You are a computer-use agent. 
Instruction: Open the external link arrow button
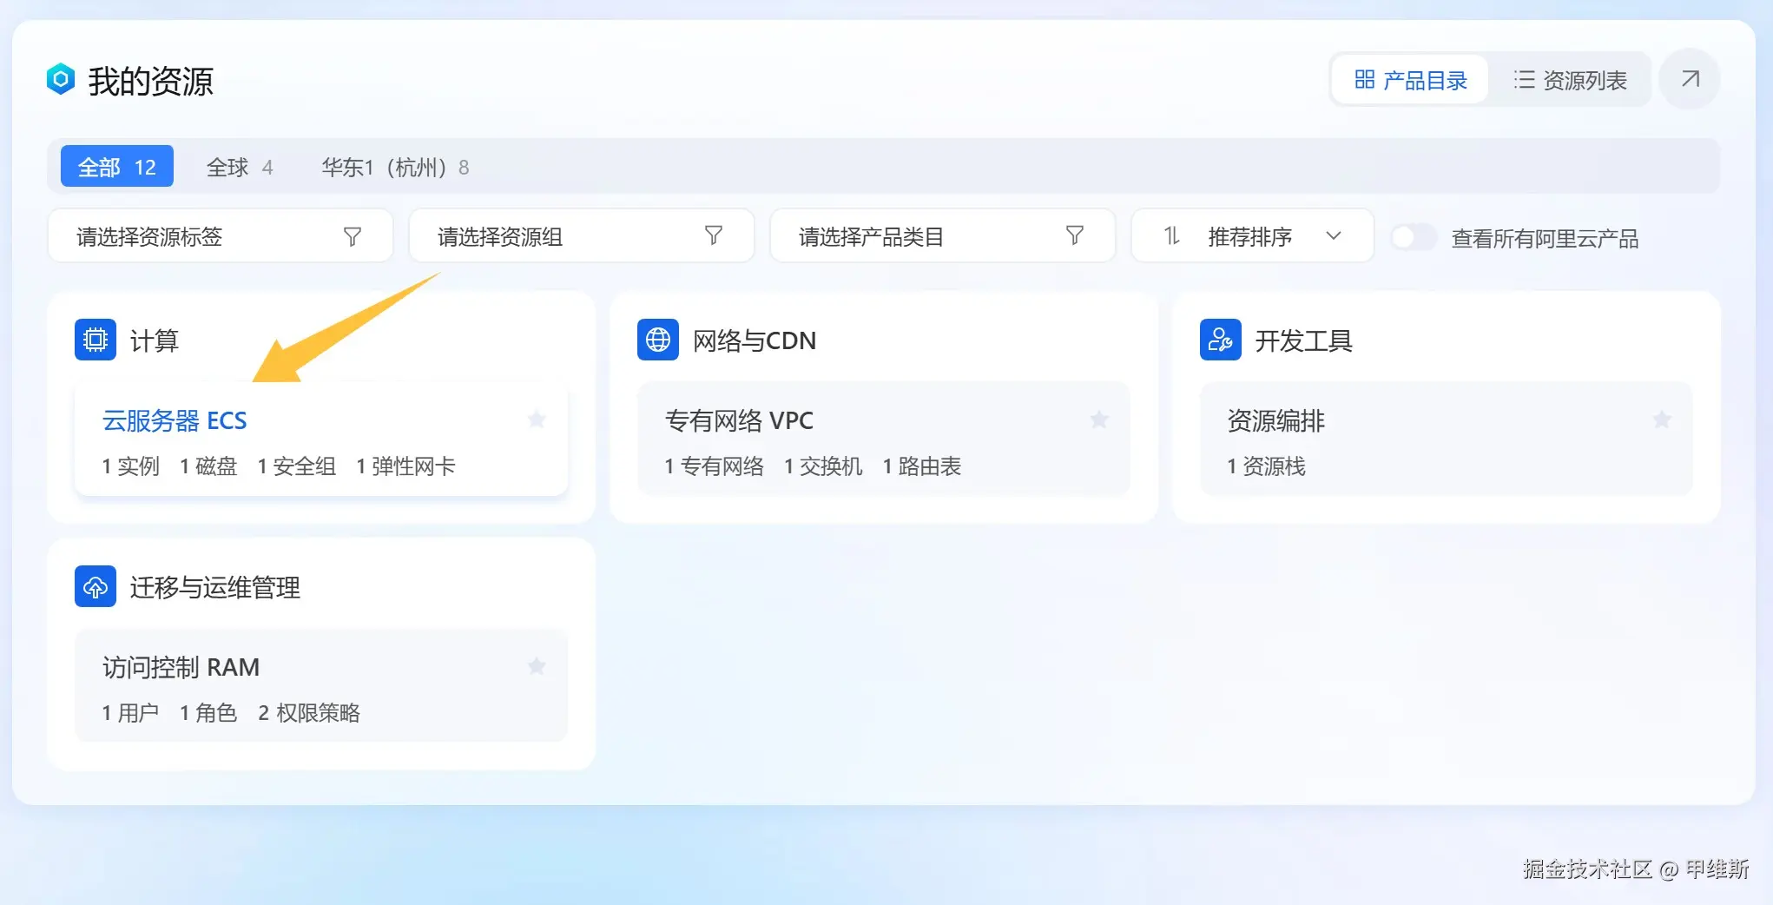[x=1690, y=79]
